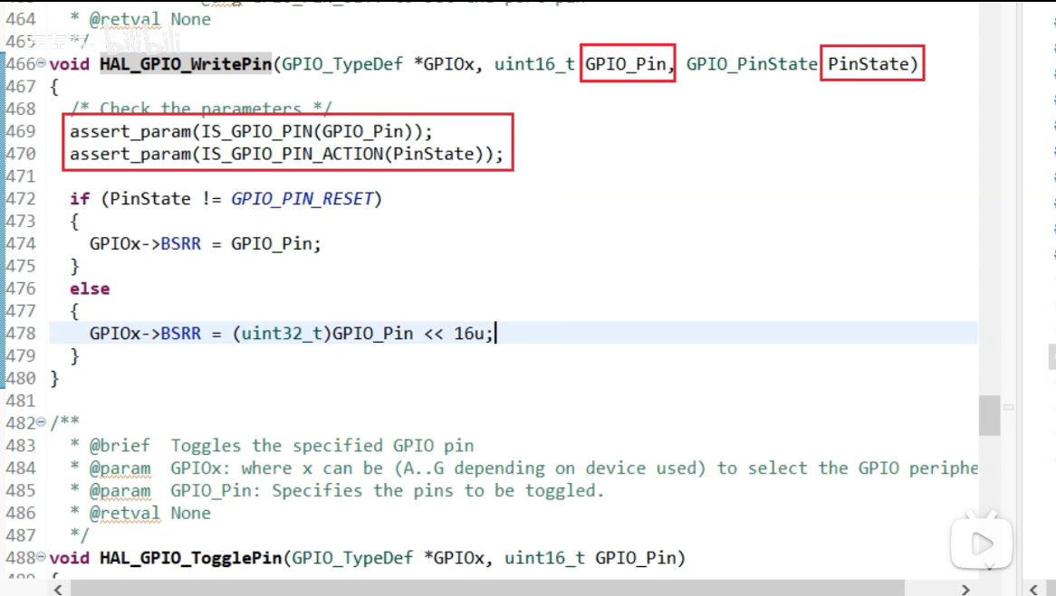Collapse the HAL_GPIO_TogglePin function fold
The width and height of the screenshot is (1056, 596).
click(x=41, y=558)
